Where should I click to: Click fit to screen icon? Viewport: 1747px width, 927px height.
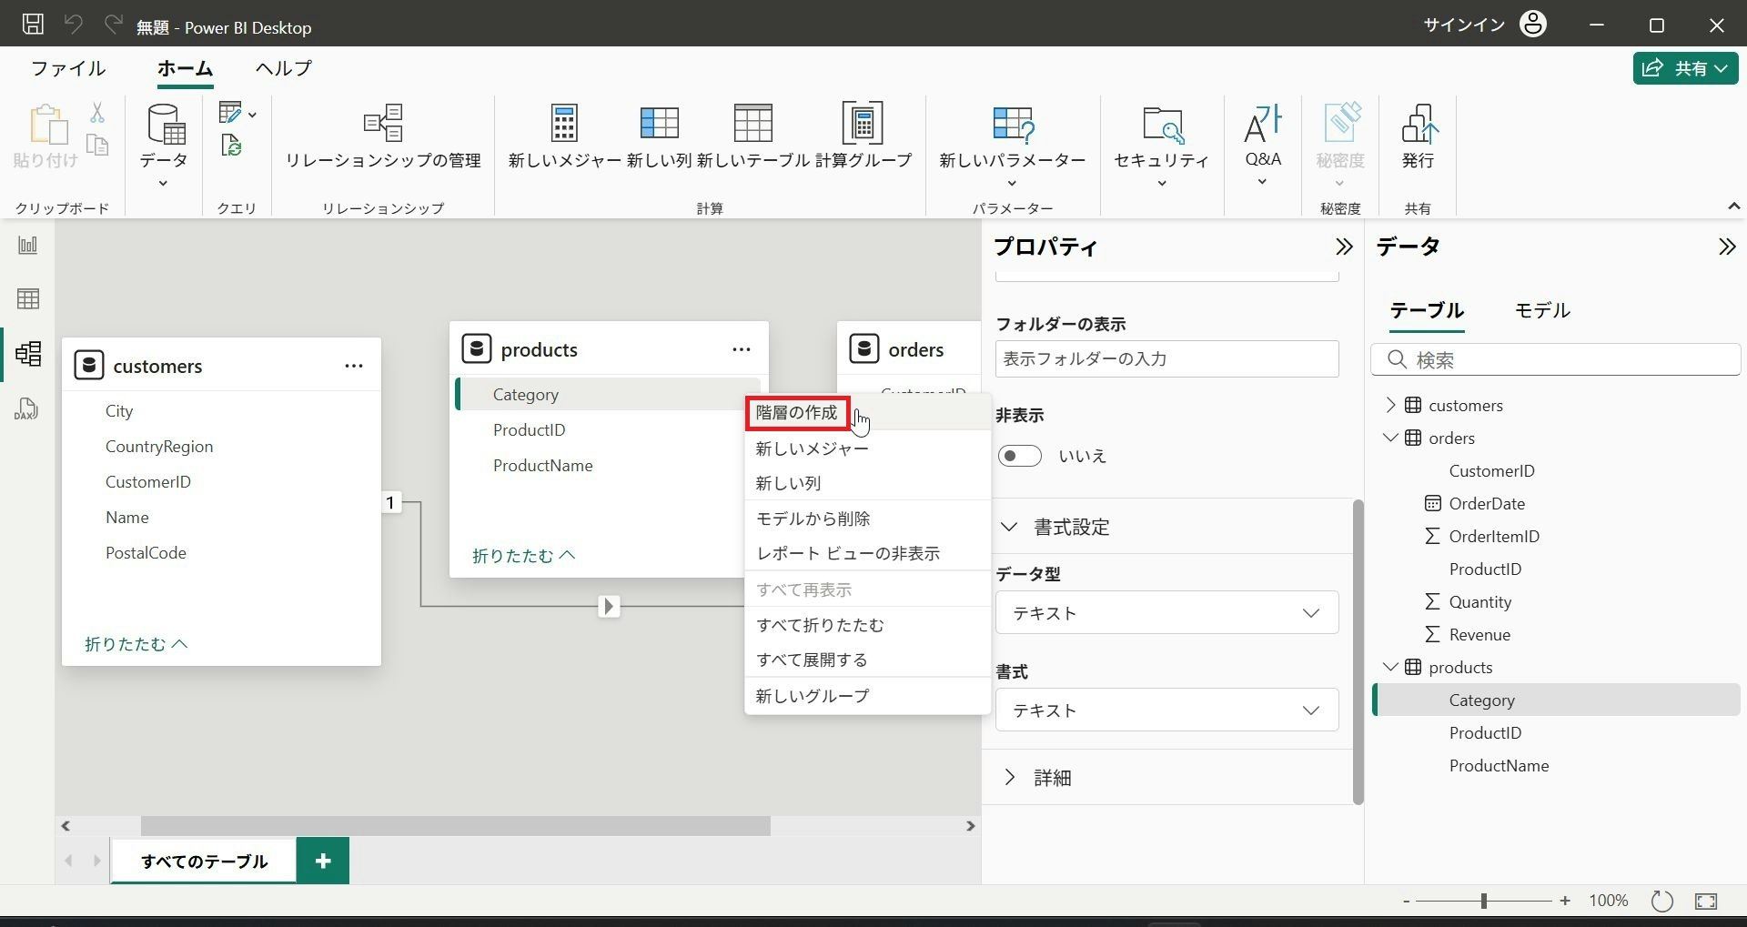tap(1706, 901)
